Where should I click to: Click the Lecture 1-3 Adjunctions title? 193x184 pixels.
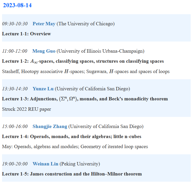point(85,99)
